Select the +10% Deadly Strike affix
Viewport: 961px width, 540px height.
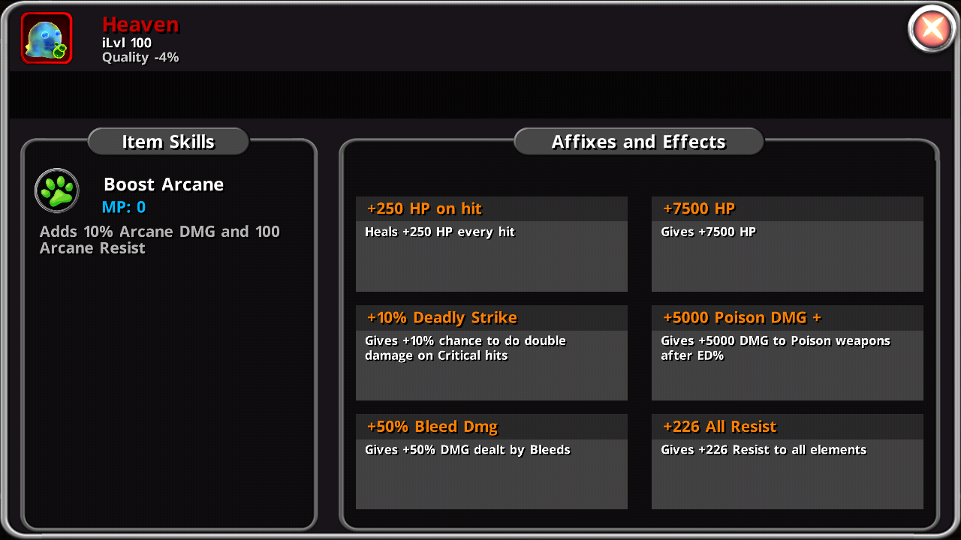[x=492, y=353]
